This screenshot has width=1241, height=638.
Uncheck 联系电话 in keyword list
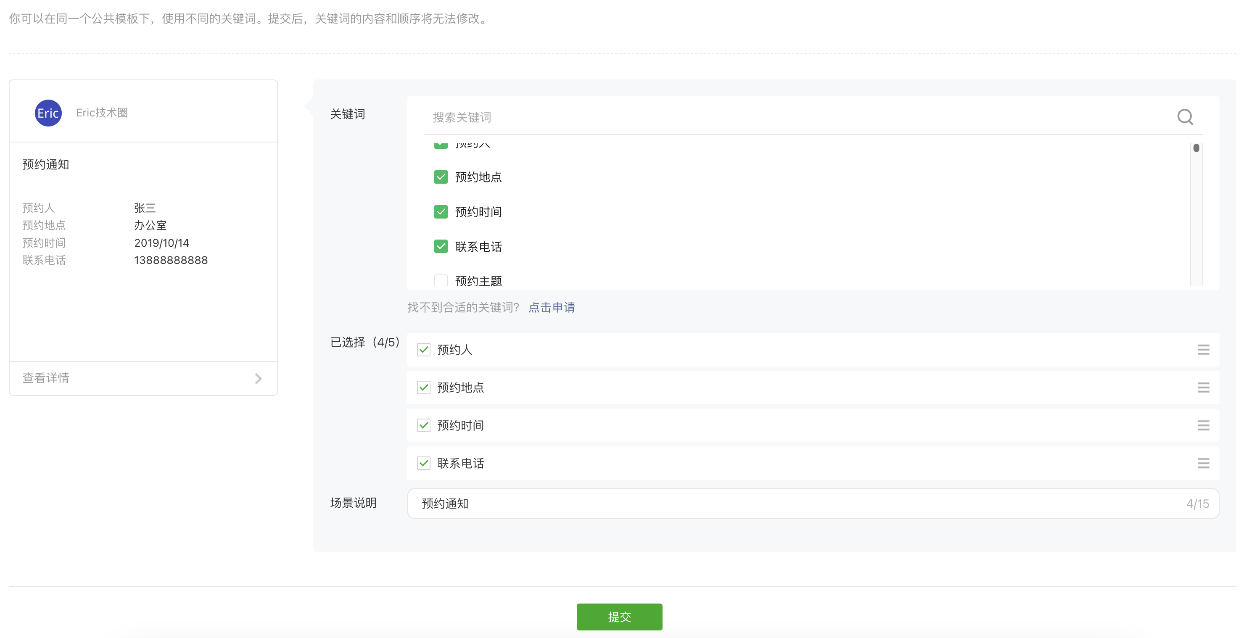440,247
